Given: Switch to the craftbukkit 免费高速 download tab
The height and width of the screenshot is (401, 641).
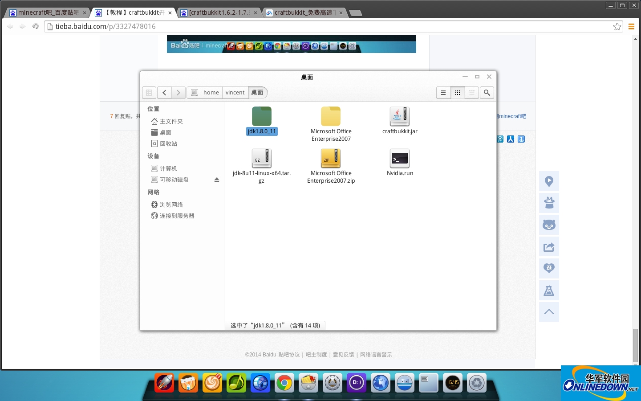Looking at the screenshot, I should point(303,12).
